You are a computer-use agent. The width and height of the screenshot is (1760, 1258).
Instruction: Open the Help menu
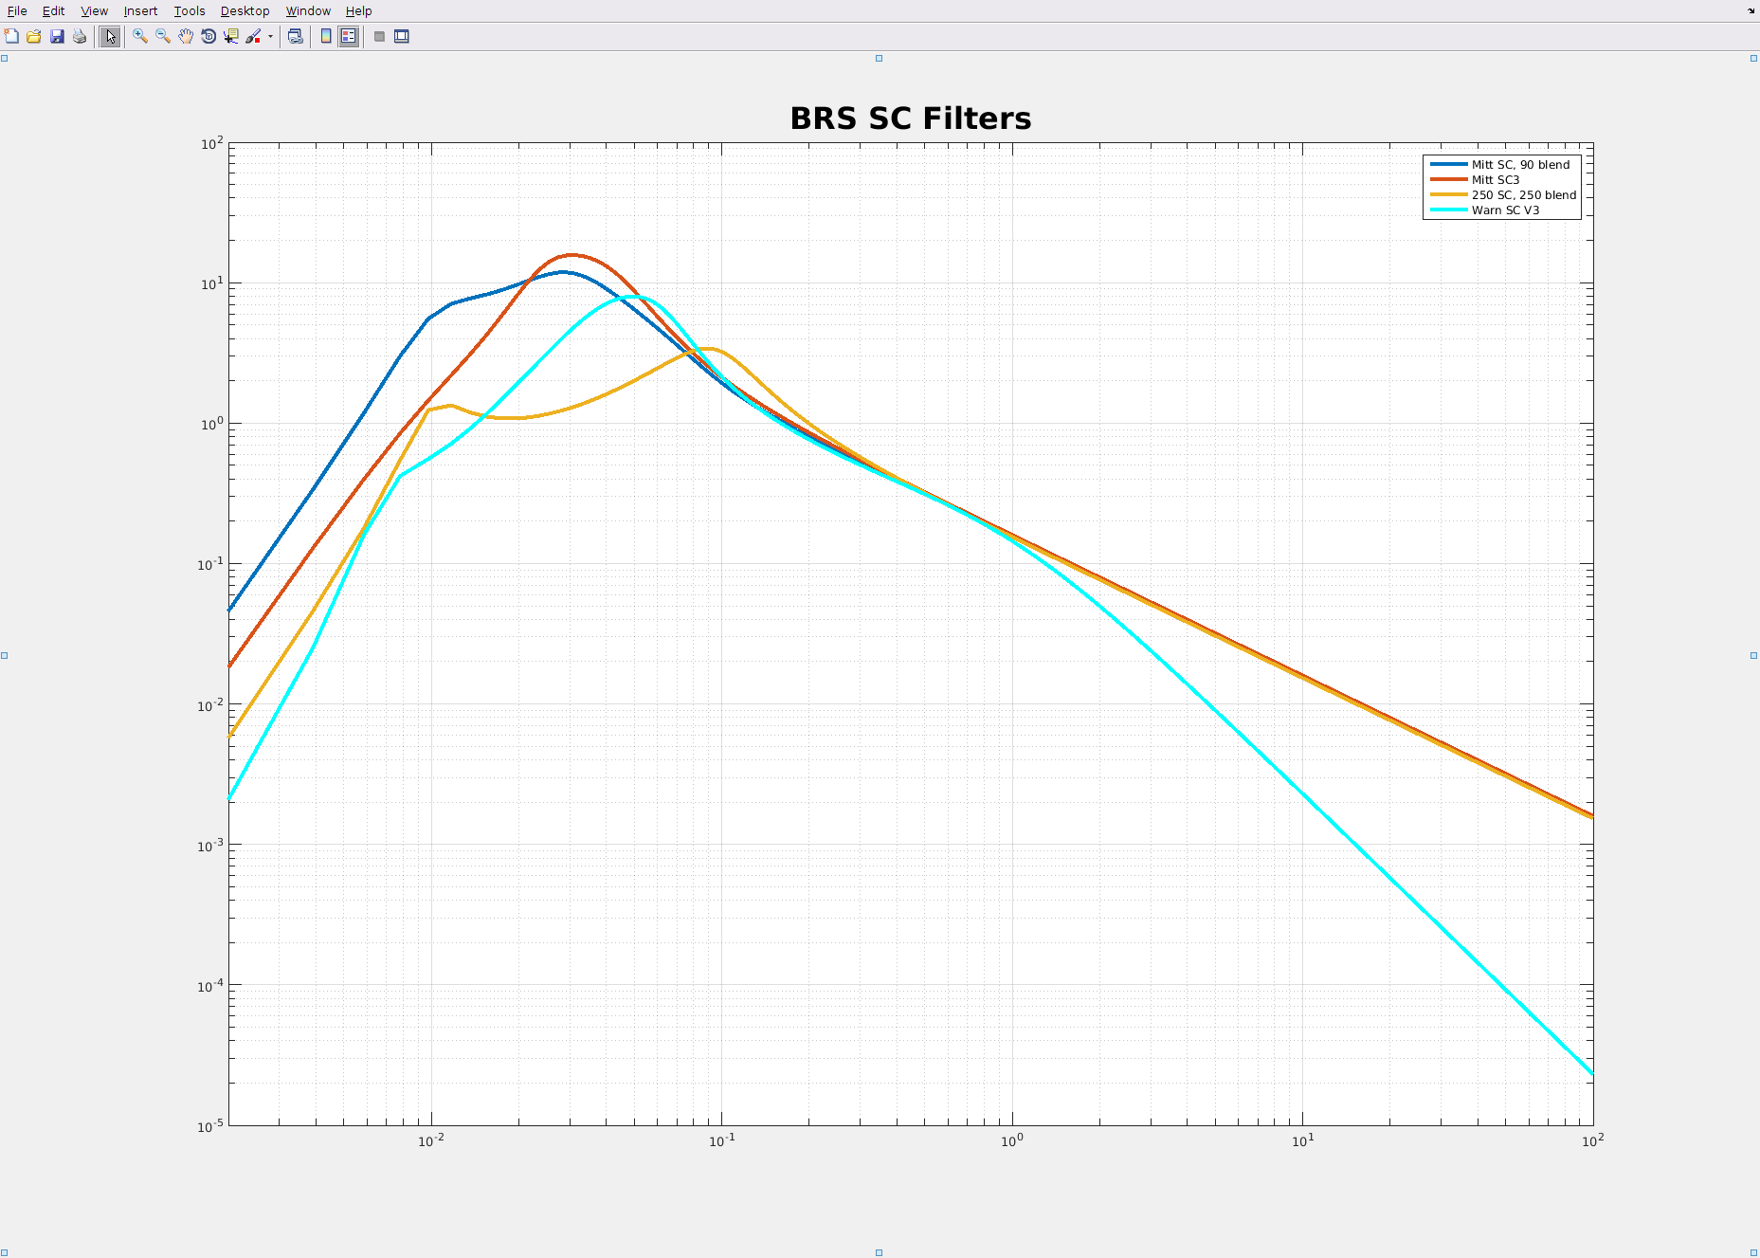tap(358, 10)
